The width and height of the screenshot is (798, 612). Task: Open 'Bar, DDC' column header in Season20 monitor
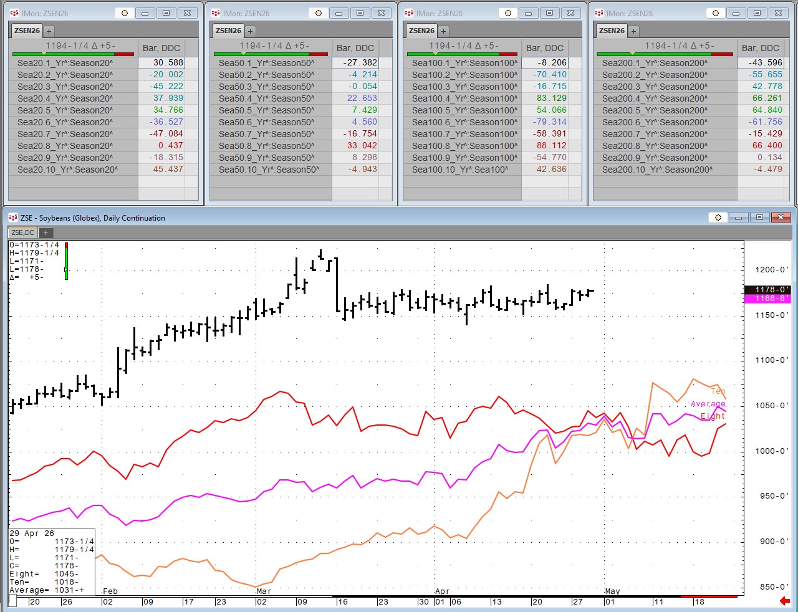161,48
